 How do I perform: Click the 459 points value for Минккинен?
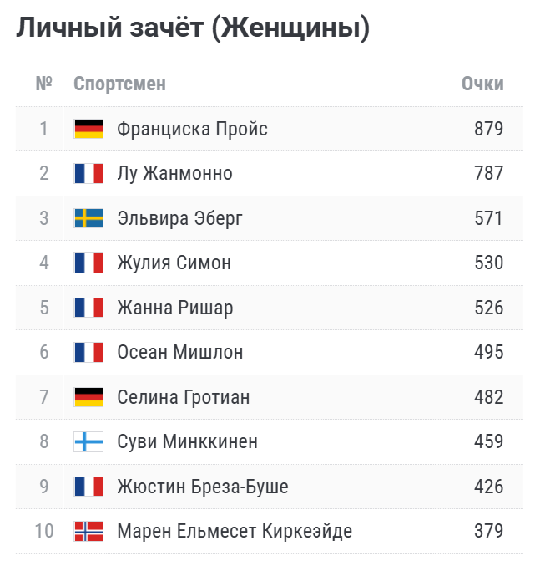[x=488, y=441]
